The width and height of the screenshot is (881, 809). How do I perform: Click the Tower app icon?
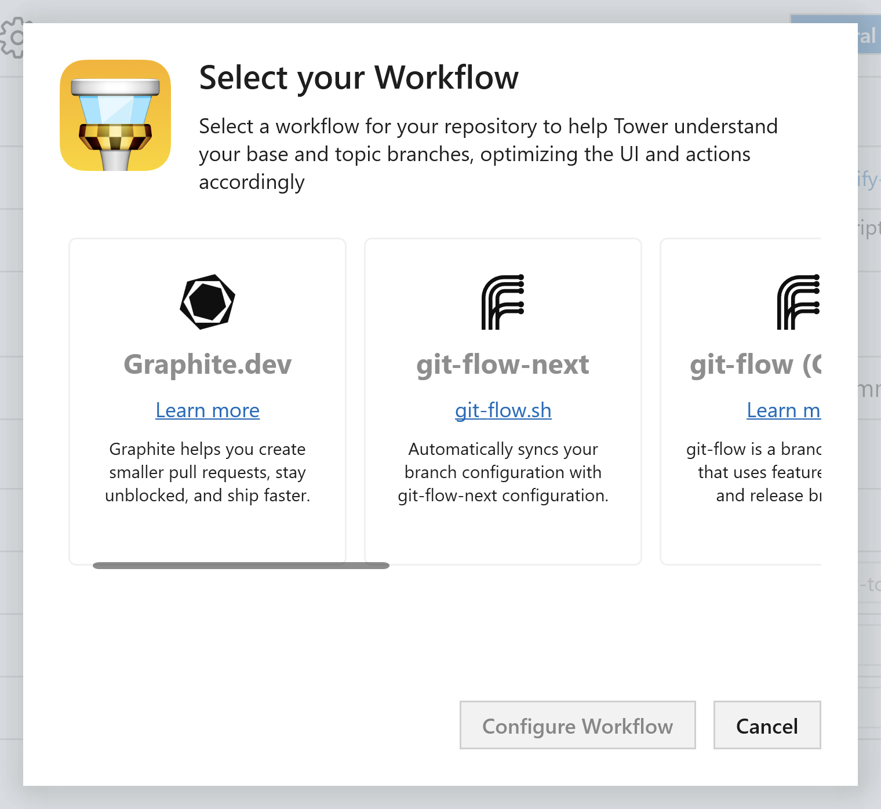(x=115, y=115)
